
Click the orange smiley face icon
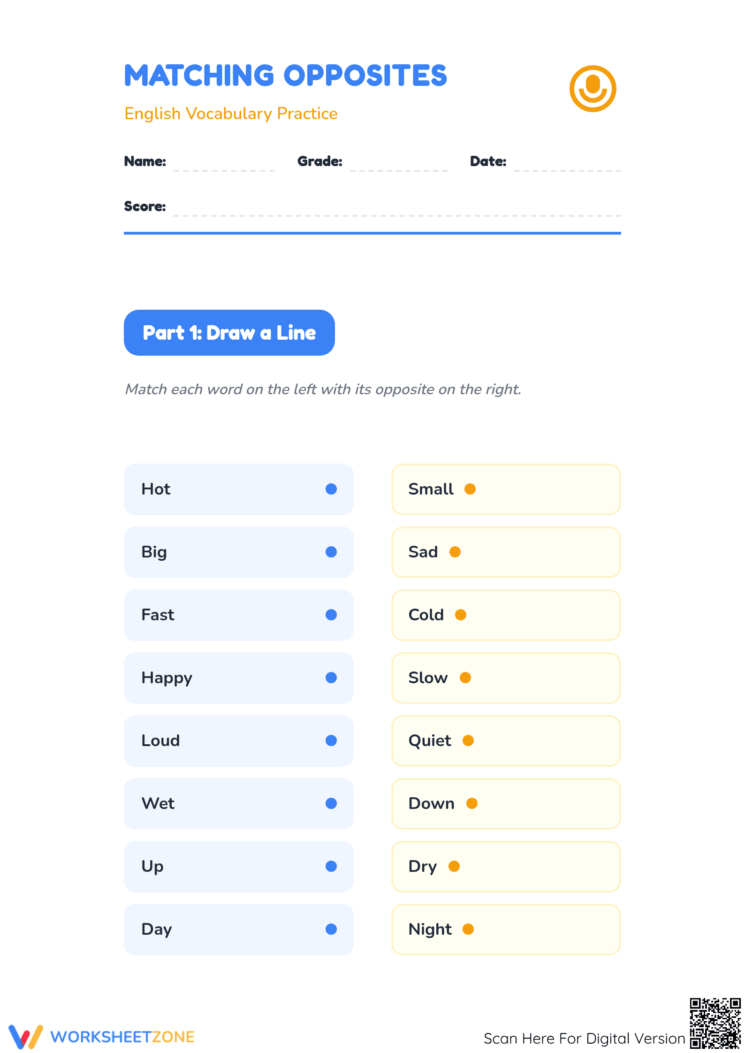[593, 89]
